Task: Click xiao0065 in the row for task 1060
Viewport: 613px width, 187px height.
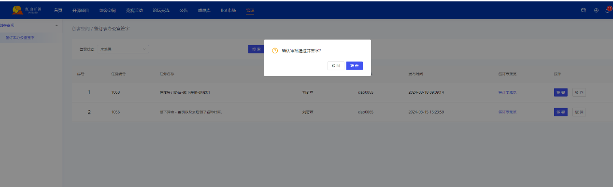Action: [x=365, y=92]
